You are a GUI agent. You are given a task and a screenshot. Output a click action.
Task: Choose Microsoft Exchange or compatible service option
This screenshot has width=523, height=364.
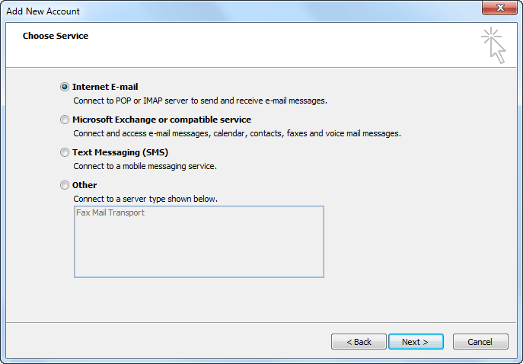[65, 120]
